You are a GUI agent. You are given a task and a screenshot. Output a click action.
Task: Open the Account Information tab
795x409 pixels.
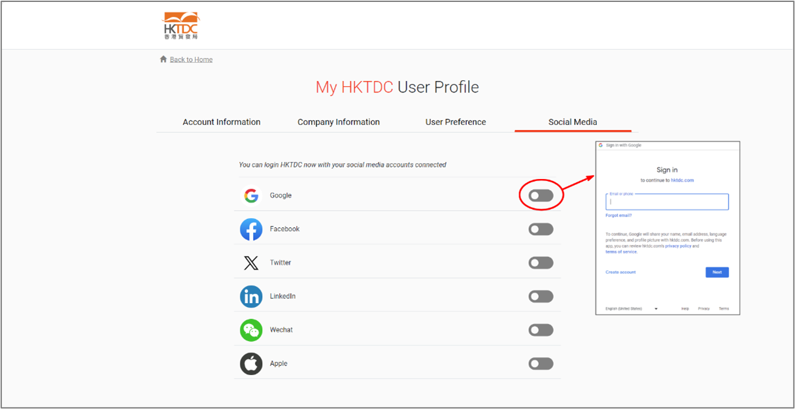pyautogui.click(x=222, y=122)
